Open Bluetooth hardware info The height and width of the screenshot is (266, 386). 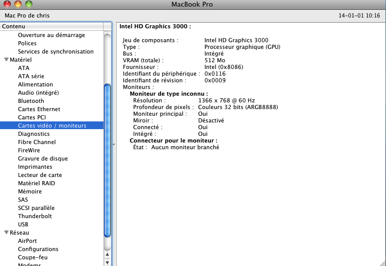click(x=31, y=101)
